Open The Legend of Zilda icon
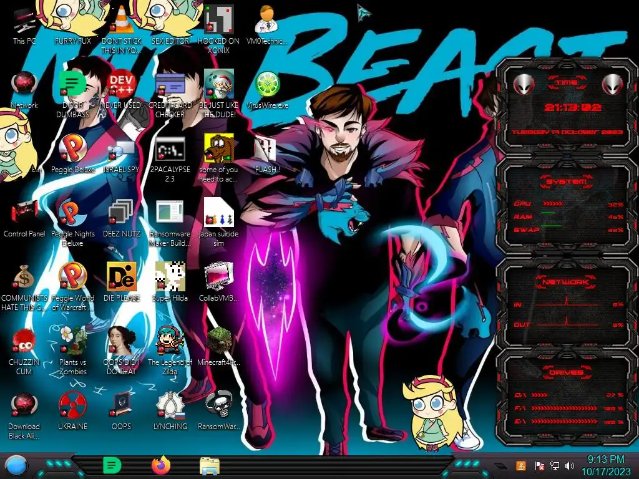 coord(170,341)
